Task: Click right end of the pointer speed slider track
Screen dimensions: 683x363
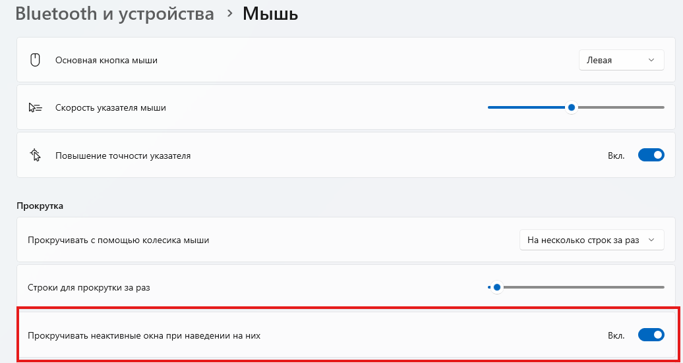Action: (x=662, y=107)
